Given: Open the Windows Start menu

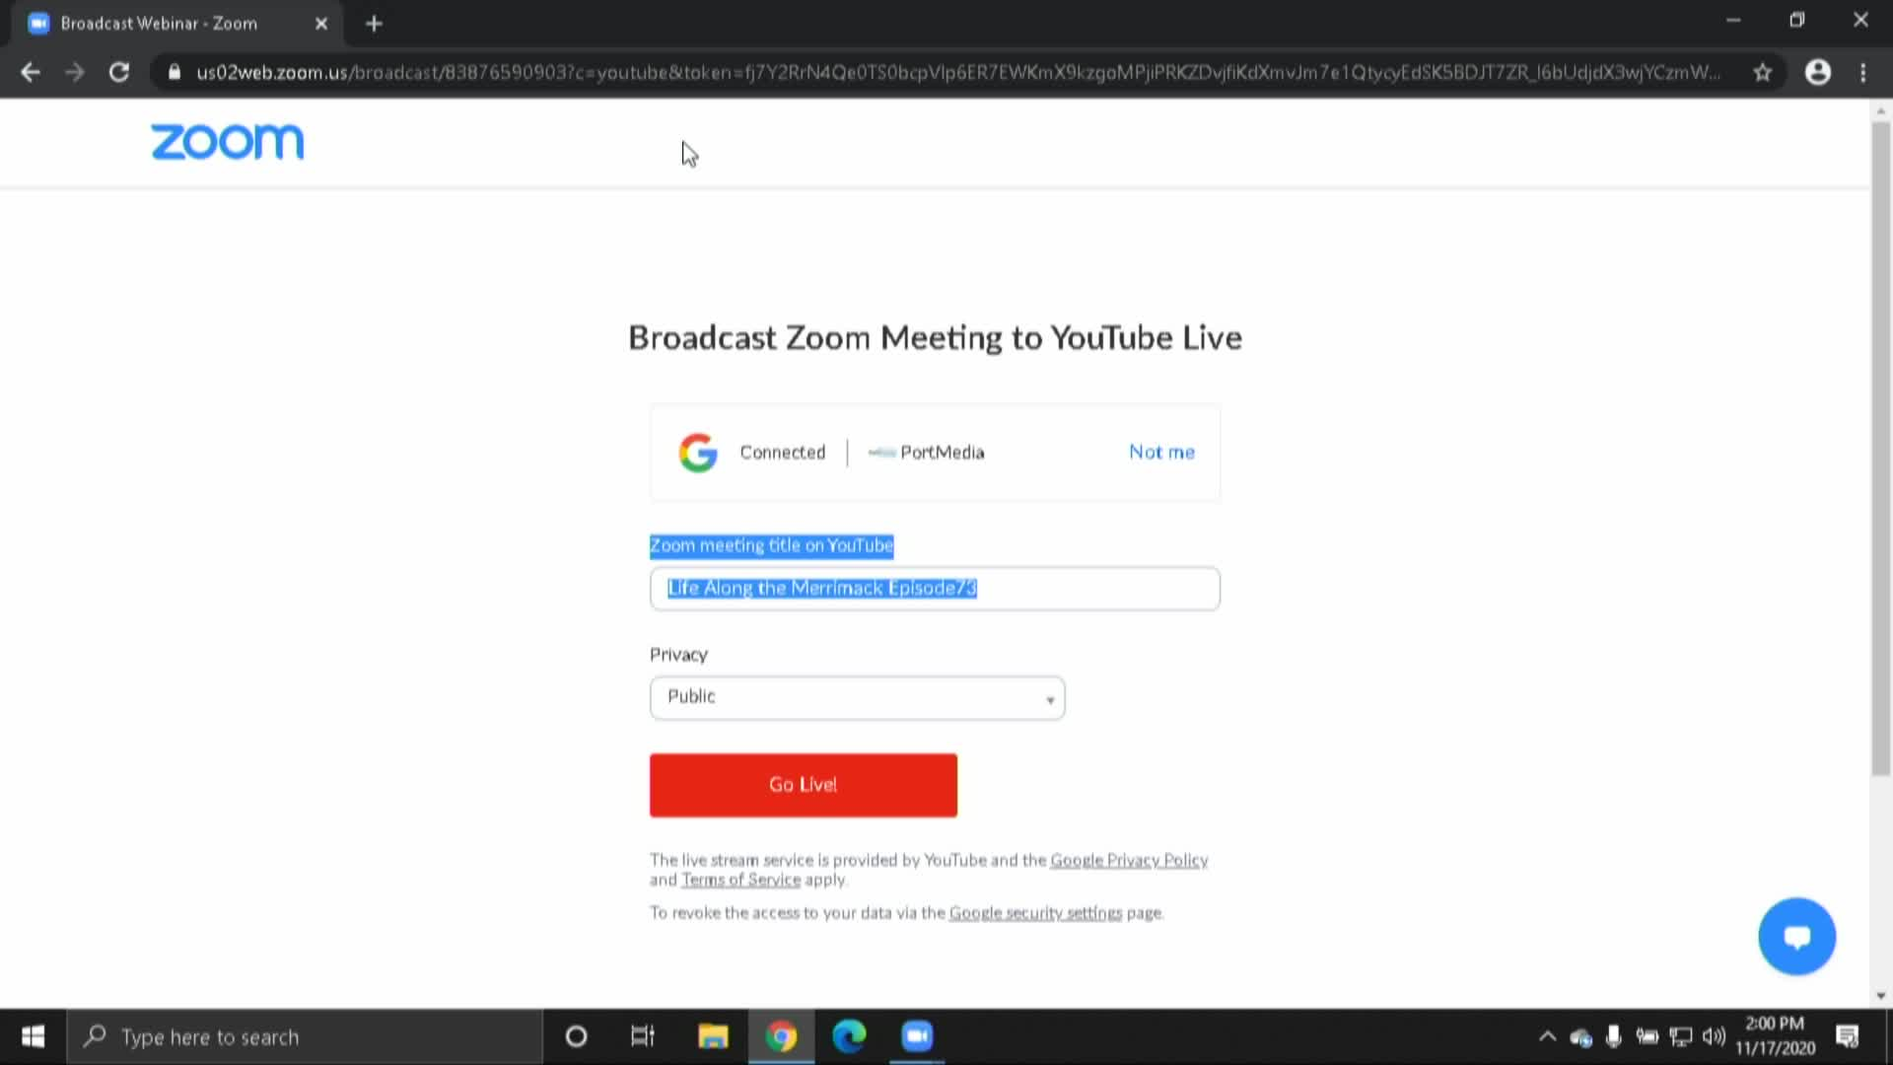Looking at the screenshot, I should pyautogui.click(x=33, y=1036).
